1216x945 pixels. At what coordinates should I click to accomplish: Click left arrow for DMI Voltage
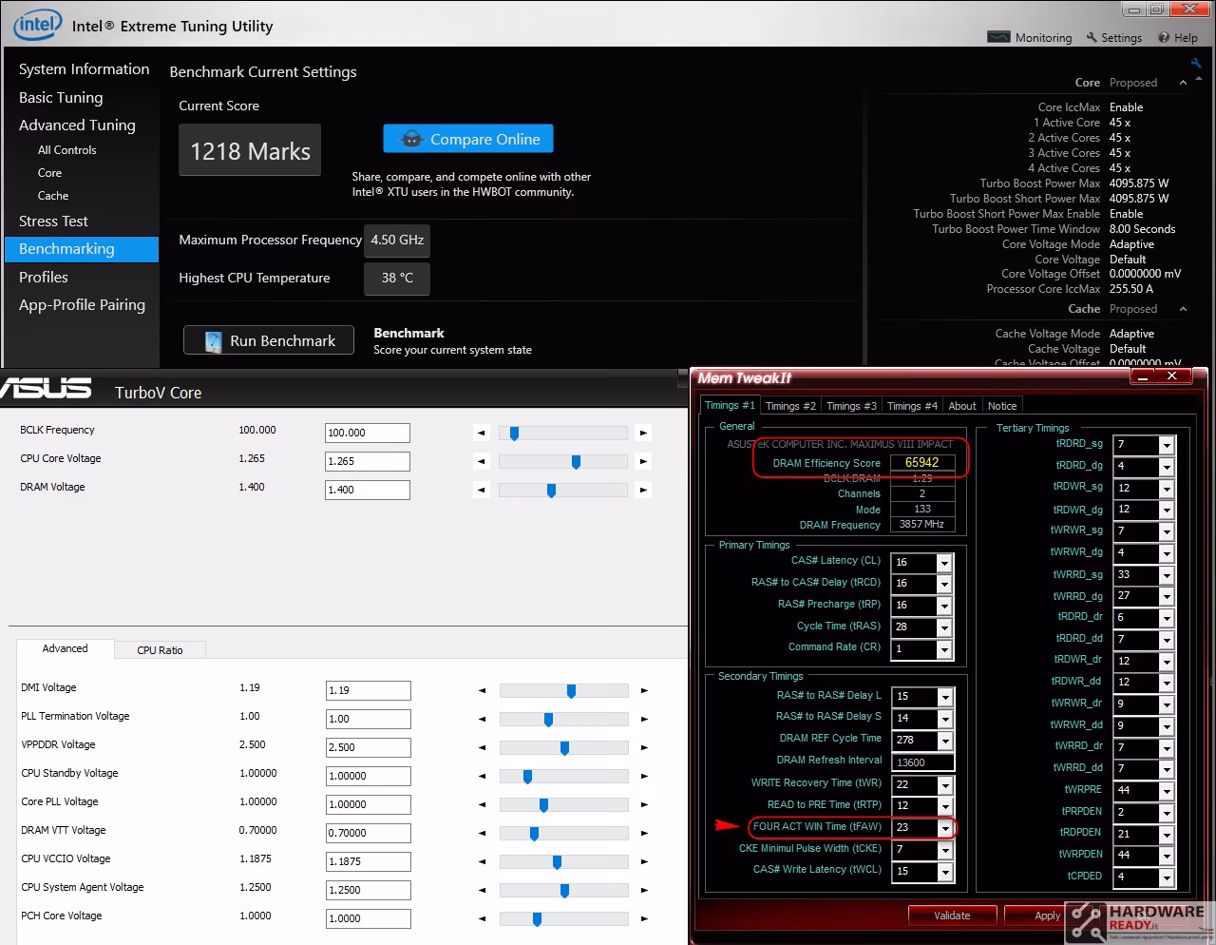pos(482,690)
